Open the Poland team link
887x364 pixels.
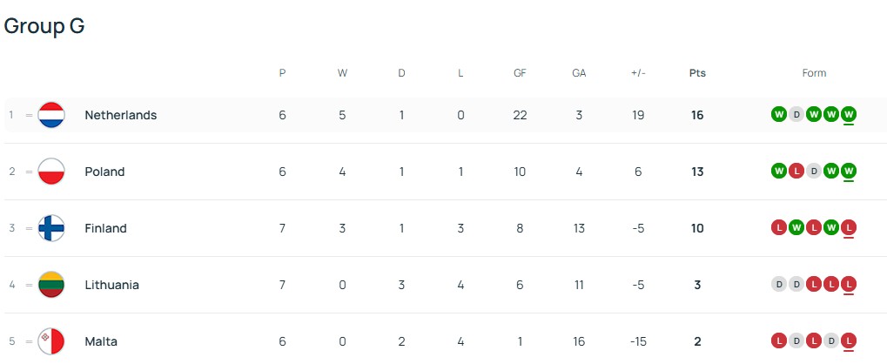104,172
